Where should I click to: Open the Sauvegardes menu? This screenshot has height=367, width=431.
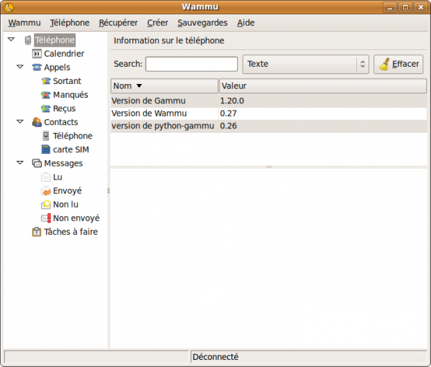[x=203, y=23]
